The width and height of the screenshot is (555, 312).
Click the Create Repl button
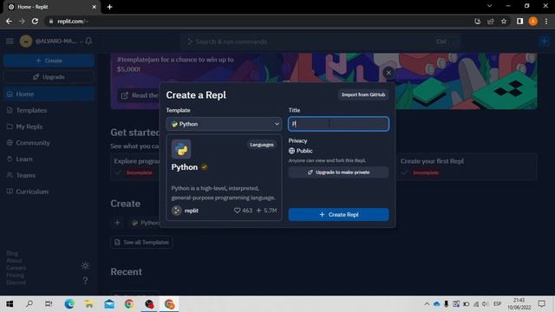[x=338, y=215]
